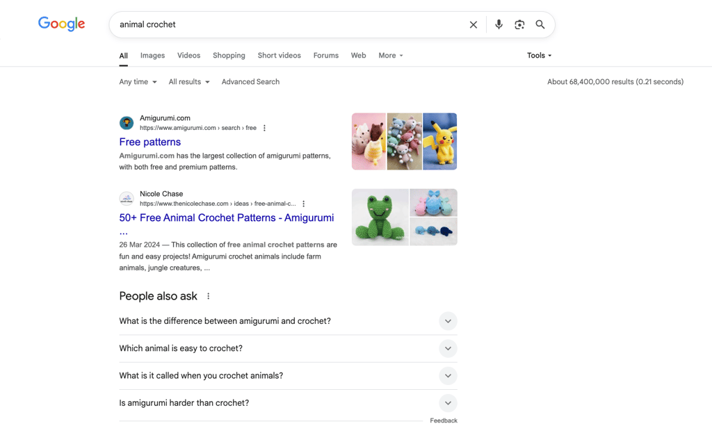Switch to the Shopping tab
Viewport: 712px width, 426px height.
coord(229,56)
